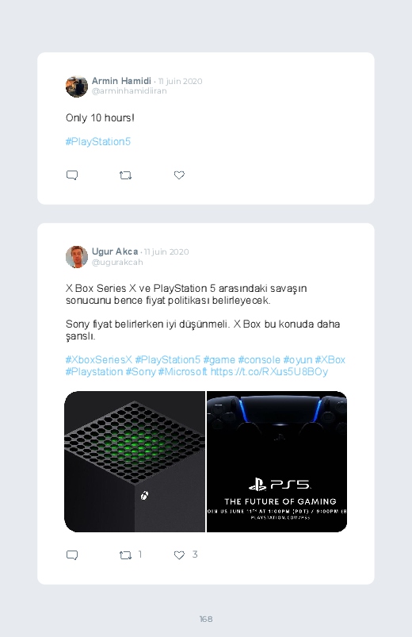Retweet Ugur Akca's console tweet
412x637 pixels.
click(125, 555)
